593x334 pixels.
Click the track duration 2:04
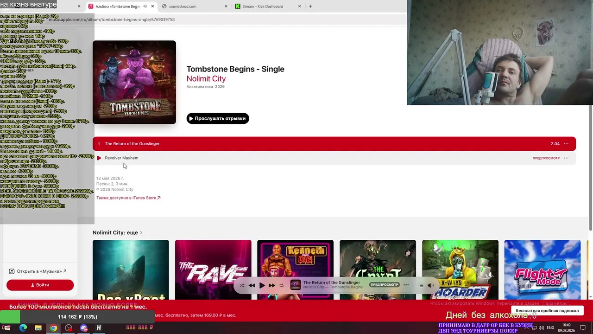tap(555, 144)
